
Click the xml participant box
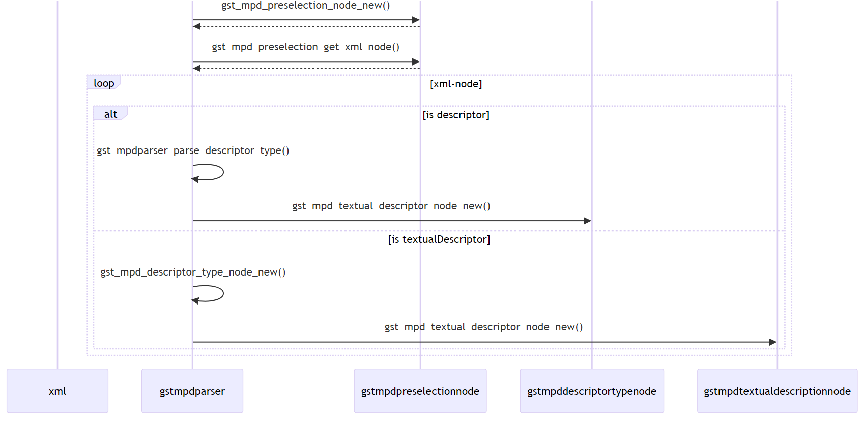coord(57,391)
